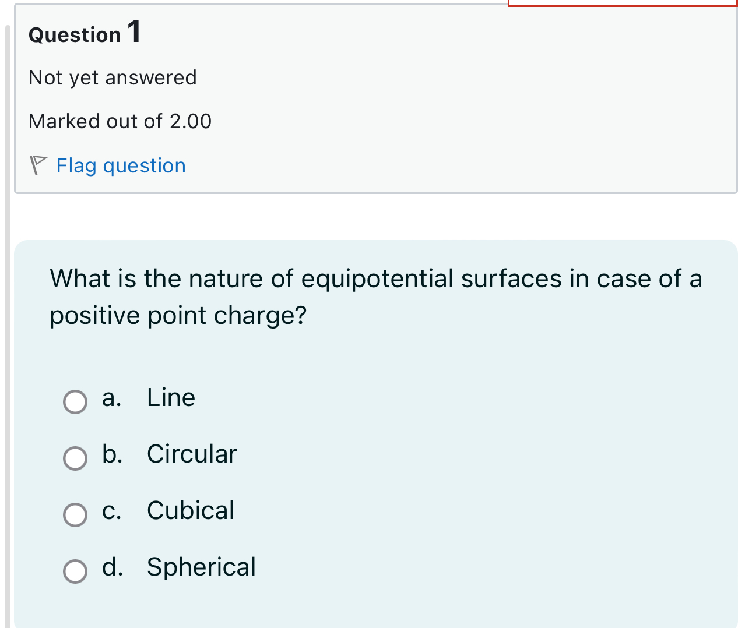Click the Marked out of 2.00 text
Viewport: 752px width, 628px height.
(120, 121)
